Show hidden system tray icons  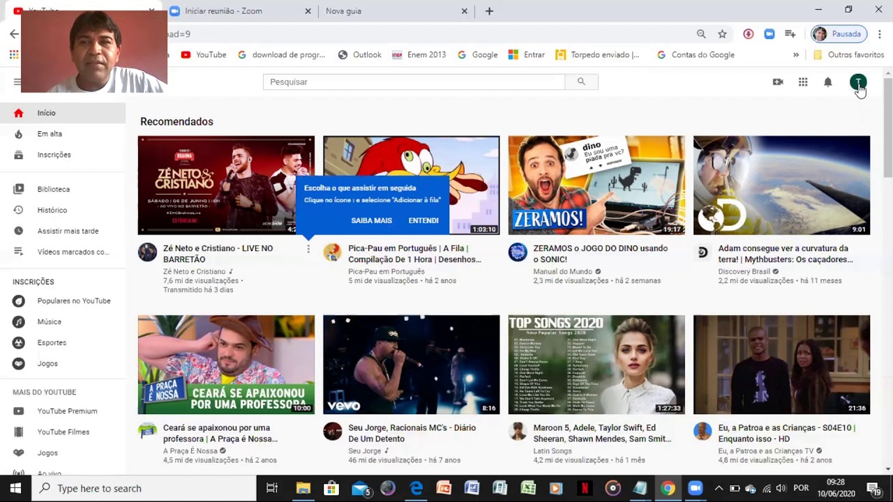719,488
